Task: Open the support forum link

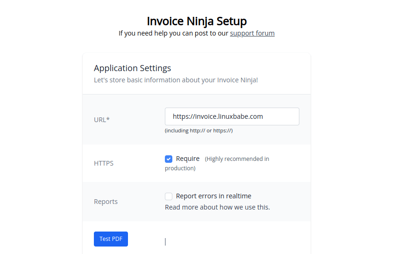Action: (x=252, y=33)
